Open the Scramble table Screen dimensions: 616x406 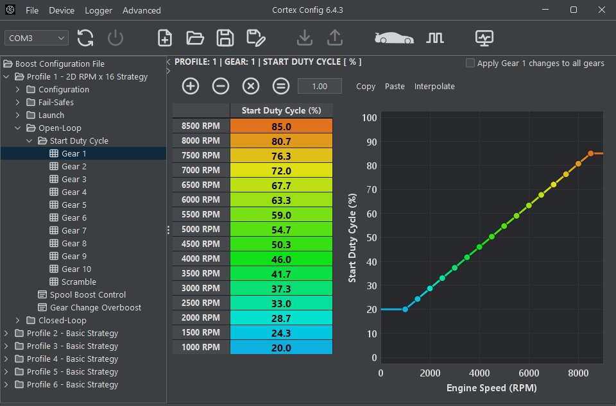78,282
